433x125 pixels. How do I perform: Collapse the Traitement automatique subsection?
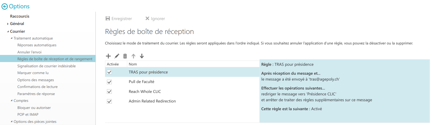(12, 38)
